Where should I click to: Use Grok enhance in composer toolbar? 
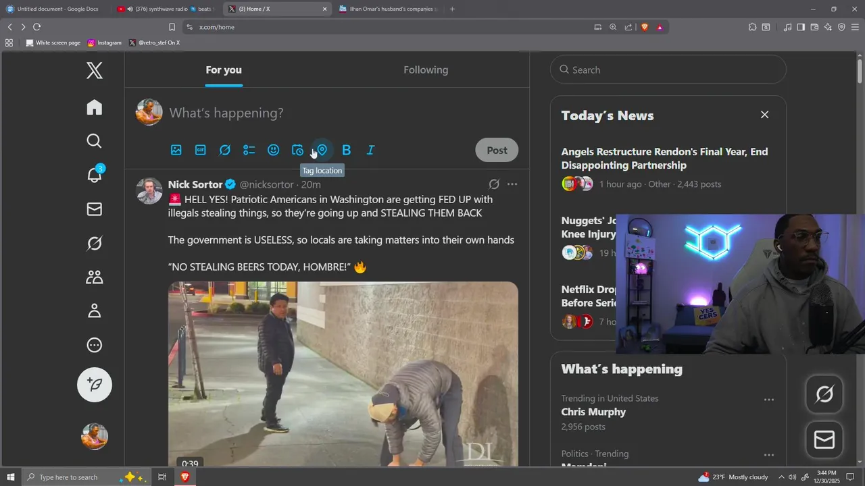[225, 150]
